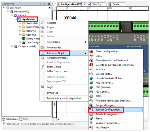Expand the UserGVLs folder
The height and width of the screenshot is (132, 150).
pyautogui.click(x=20, y=31)
